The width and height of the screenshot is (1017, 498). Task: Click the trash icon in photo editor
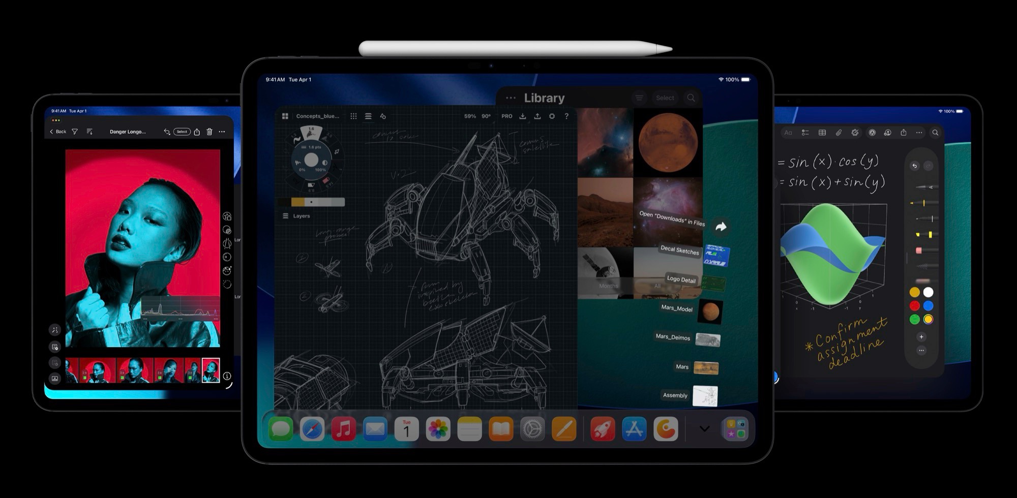pos(210,132)
